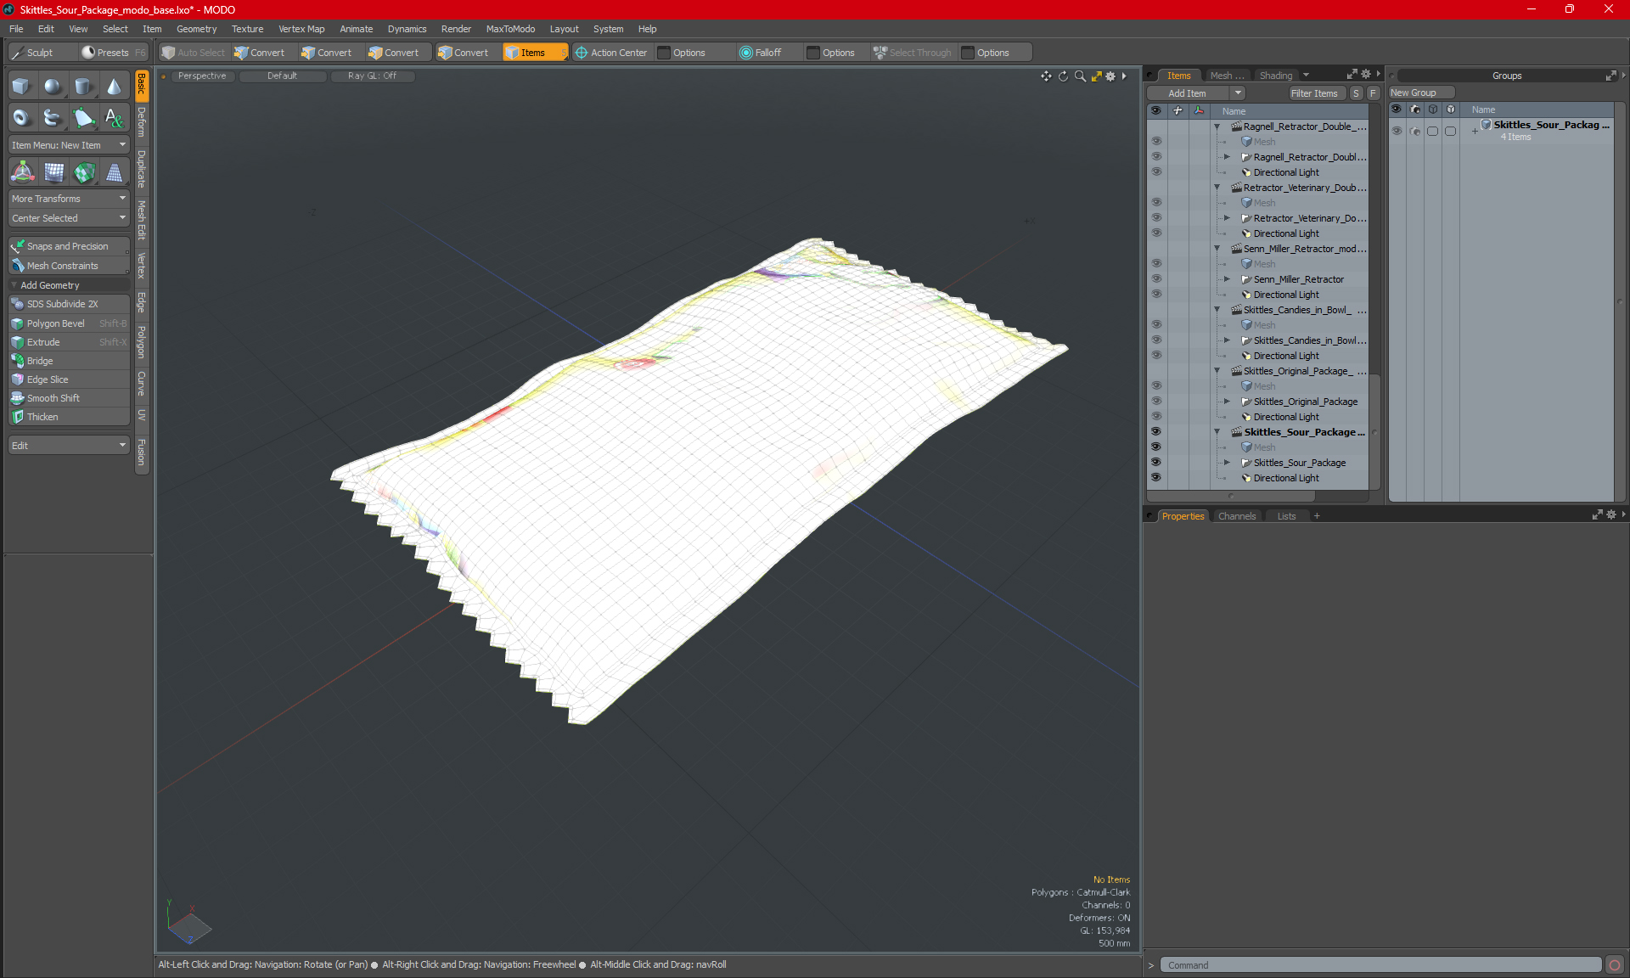1630x978 pixels.
Task: Click the viewport pan icon
Action: 1046,76
